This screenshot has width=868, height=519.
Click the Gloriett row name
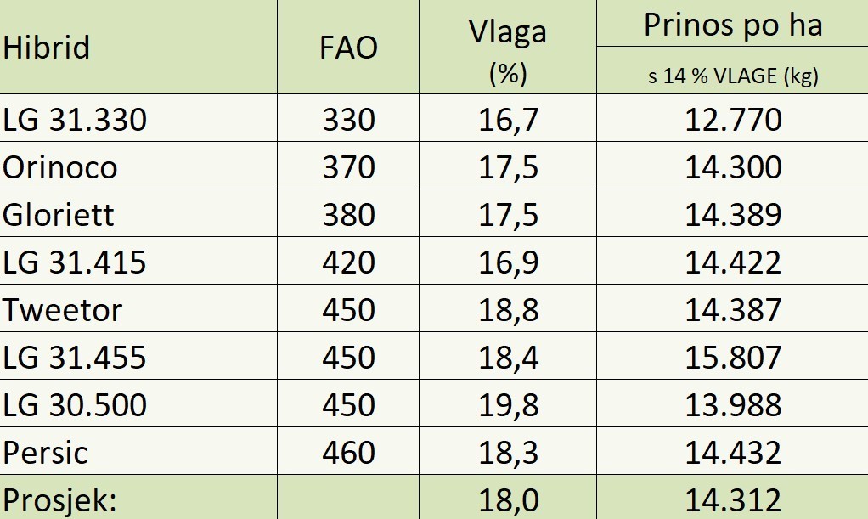coord(59,215)
